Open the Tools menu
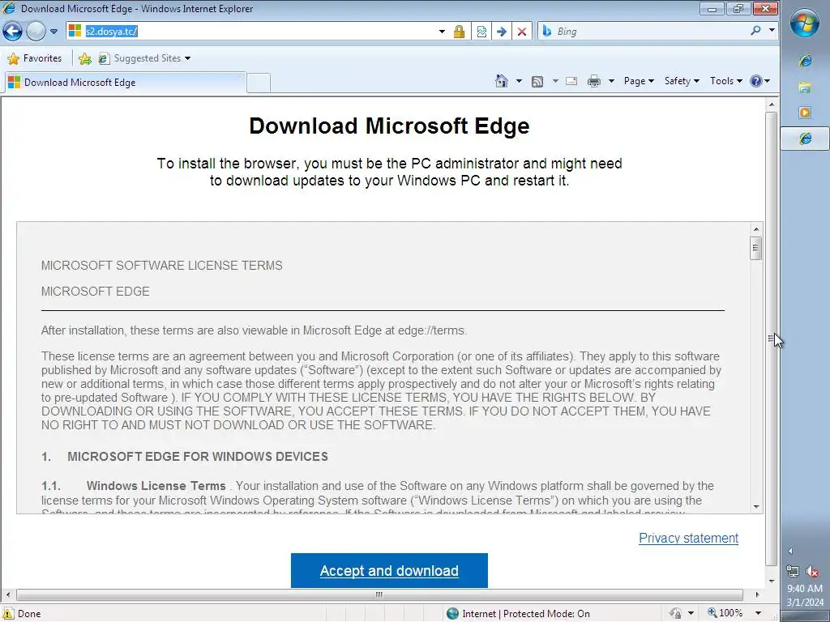The height and width of the screenshot is (622, 830). (x=725, y=81)
